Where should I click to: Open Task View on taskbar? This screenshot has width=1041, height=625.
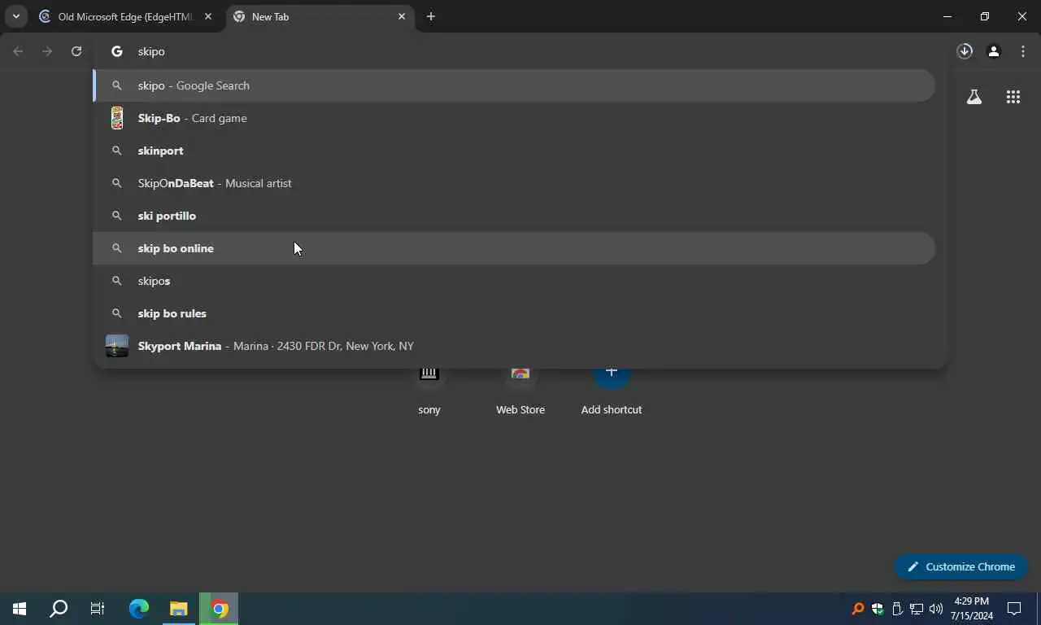click(x=98, y=609)
